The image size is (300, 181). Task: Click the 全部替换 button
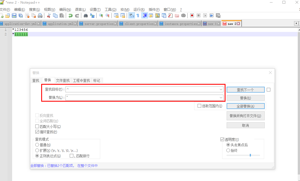coord(246,106)
